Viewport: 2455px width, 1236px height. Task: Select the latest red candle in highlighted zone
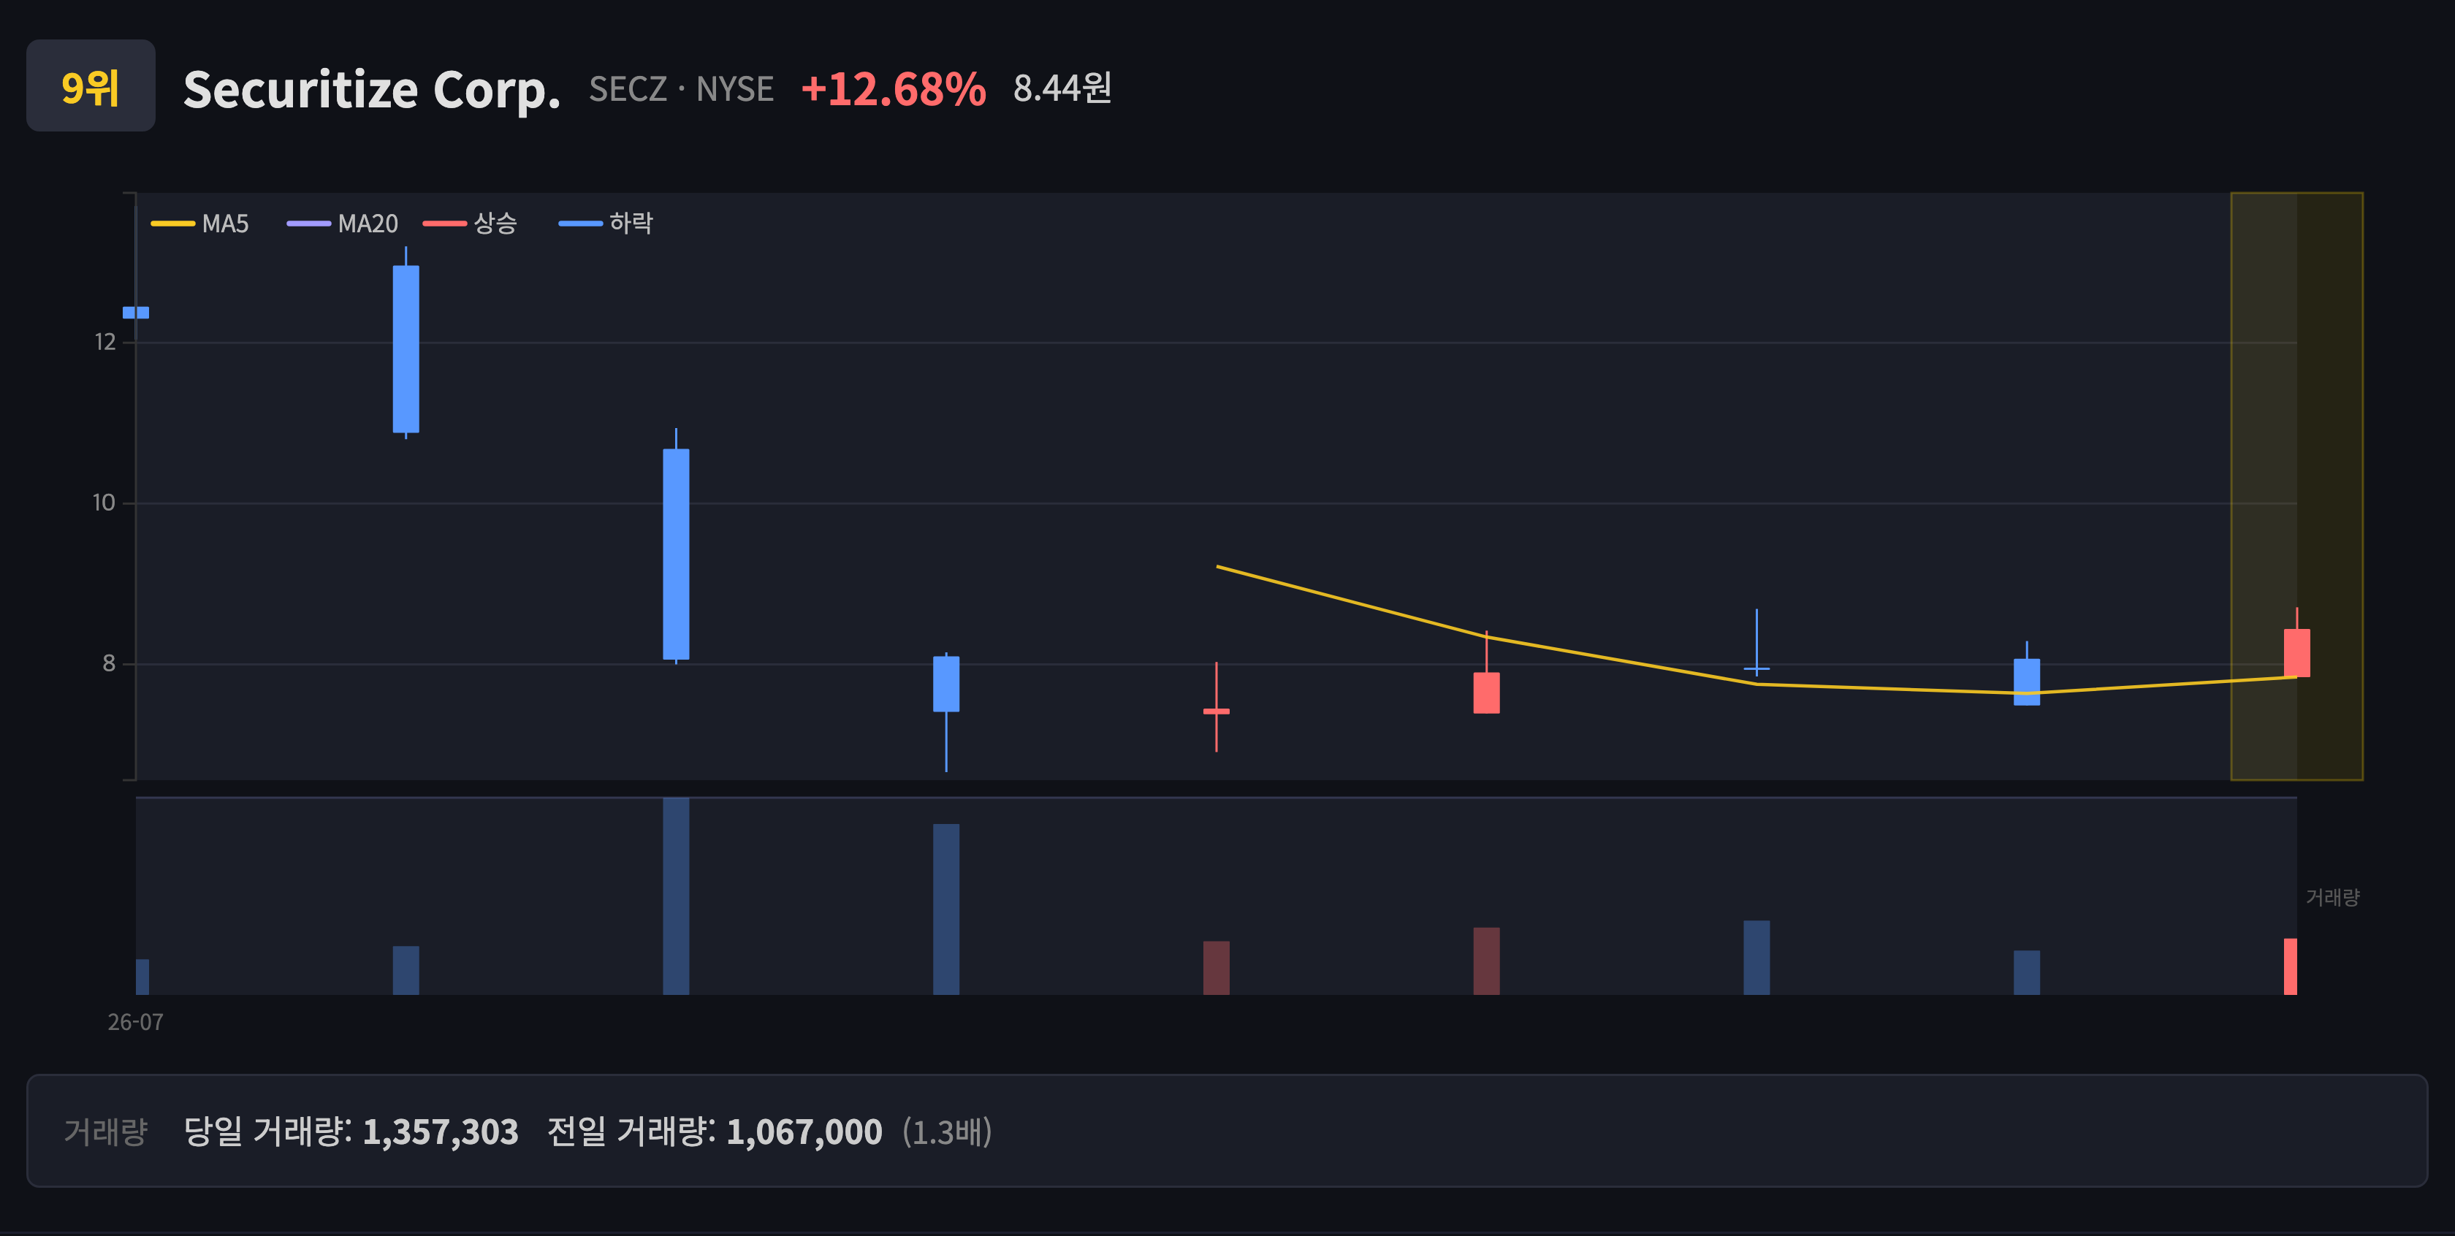pos(2296,653)
